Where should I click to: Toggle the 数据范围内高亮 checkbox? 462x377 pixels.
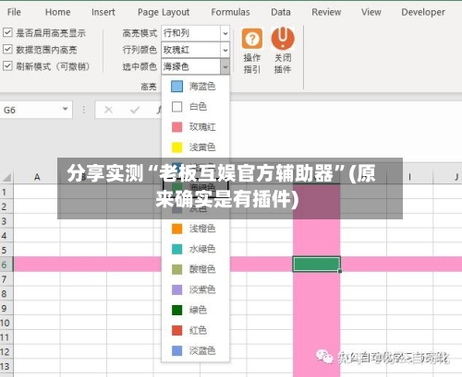click(x=7, y=49)
